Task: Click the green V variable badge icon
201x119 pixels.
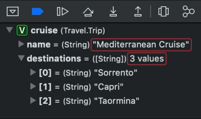Action: [22, 30]
